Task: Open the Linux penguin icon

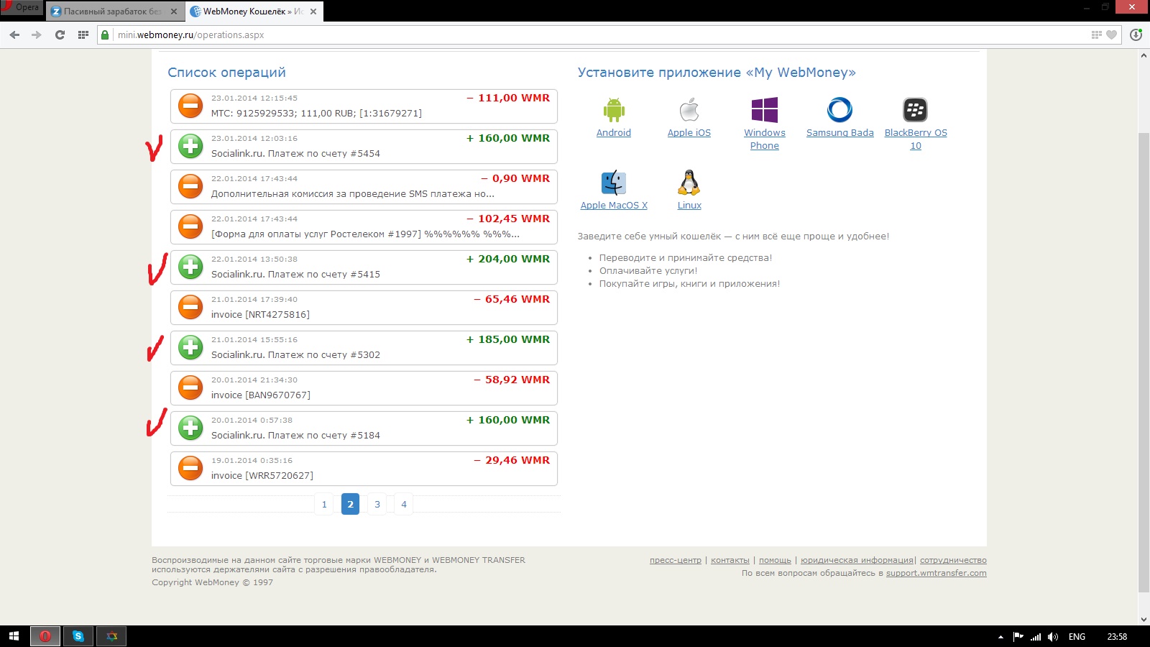Action: [x=689, y=183]
